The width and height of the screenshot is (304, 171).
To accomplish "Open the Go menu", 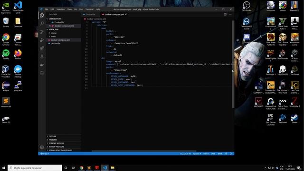I will (76, 9).
